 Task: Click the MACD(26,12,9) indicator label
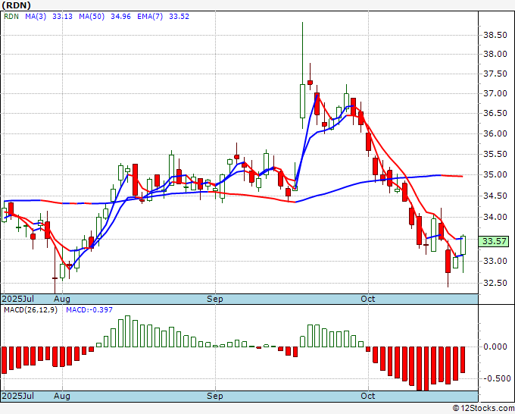pos(31,310)
